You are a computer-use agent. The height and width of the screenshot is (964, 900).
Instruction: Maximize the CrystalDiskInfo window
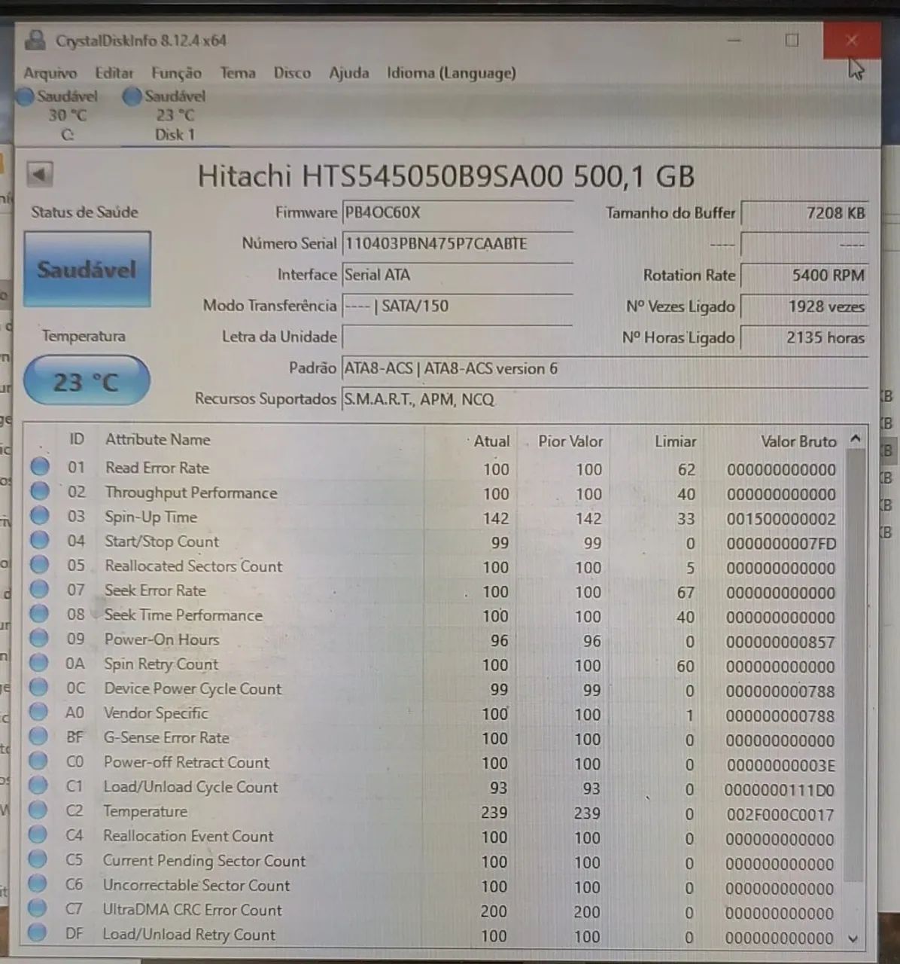pyautogui.click(x=792, y=40)
